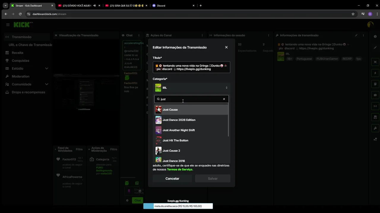Edit Informações da transmissão with pencil icon
Image resolution: width=380 pixels, height=213 pixels.
pos(356,35)
